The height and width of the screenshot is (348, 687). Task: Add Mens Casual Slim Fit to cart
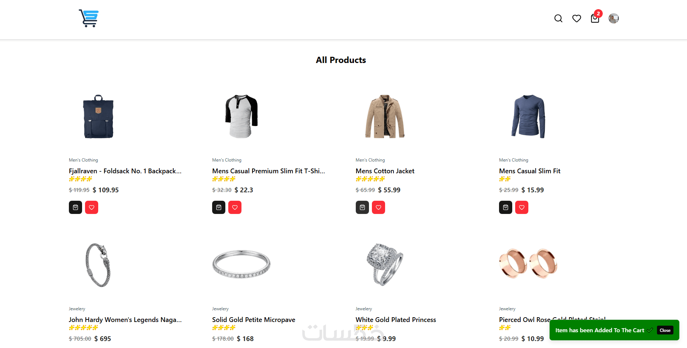505,207
